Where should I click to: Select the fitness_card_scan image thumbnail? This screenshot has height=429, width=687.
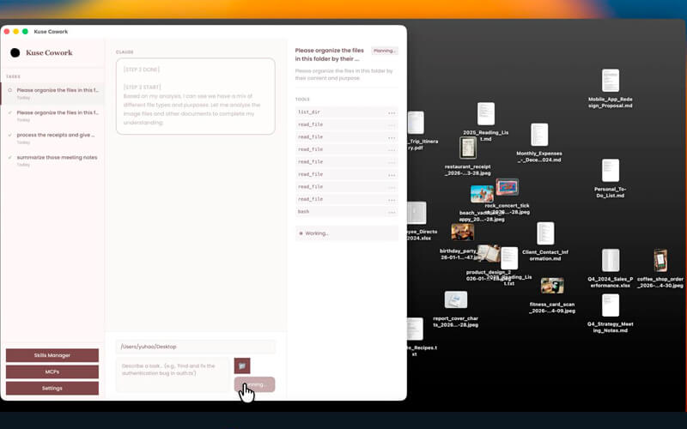(552, 286)
